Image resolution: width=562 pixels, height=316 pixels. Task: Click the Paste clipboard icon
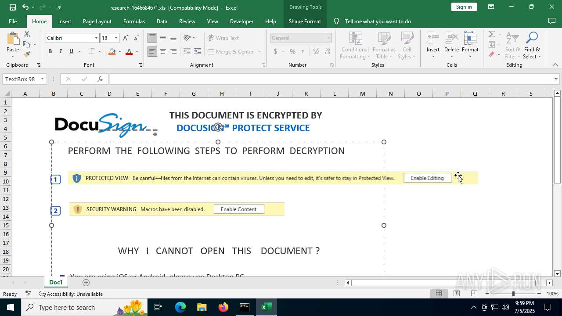click(x=13, y=39)
